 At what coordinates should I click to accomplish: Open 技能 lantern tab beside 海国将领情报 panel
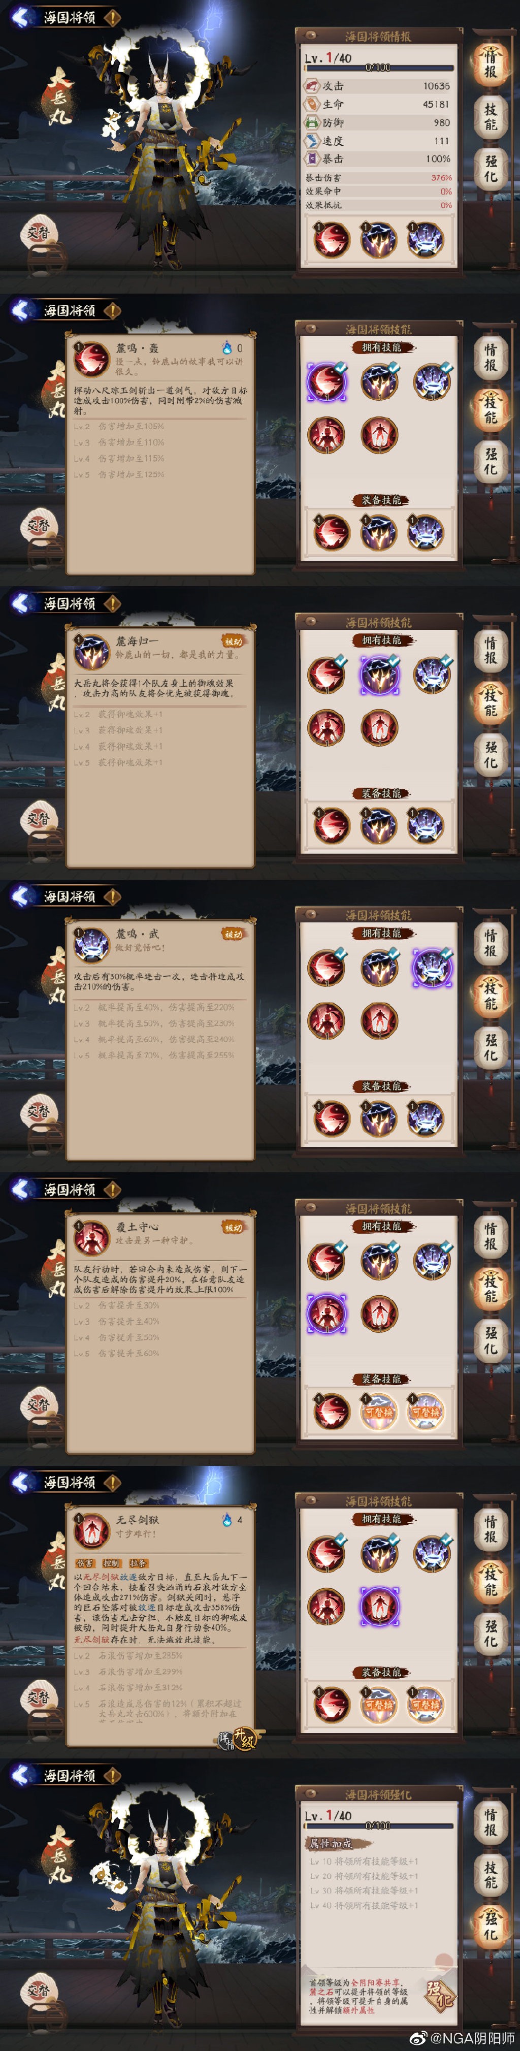coord(491,117)
